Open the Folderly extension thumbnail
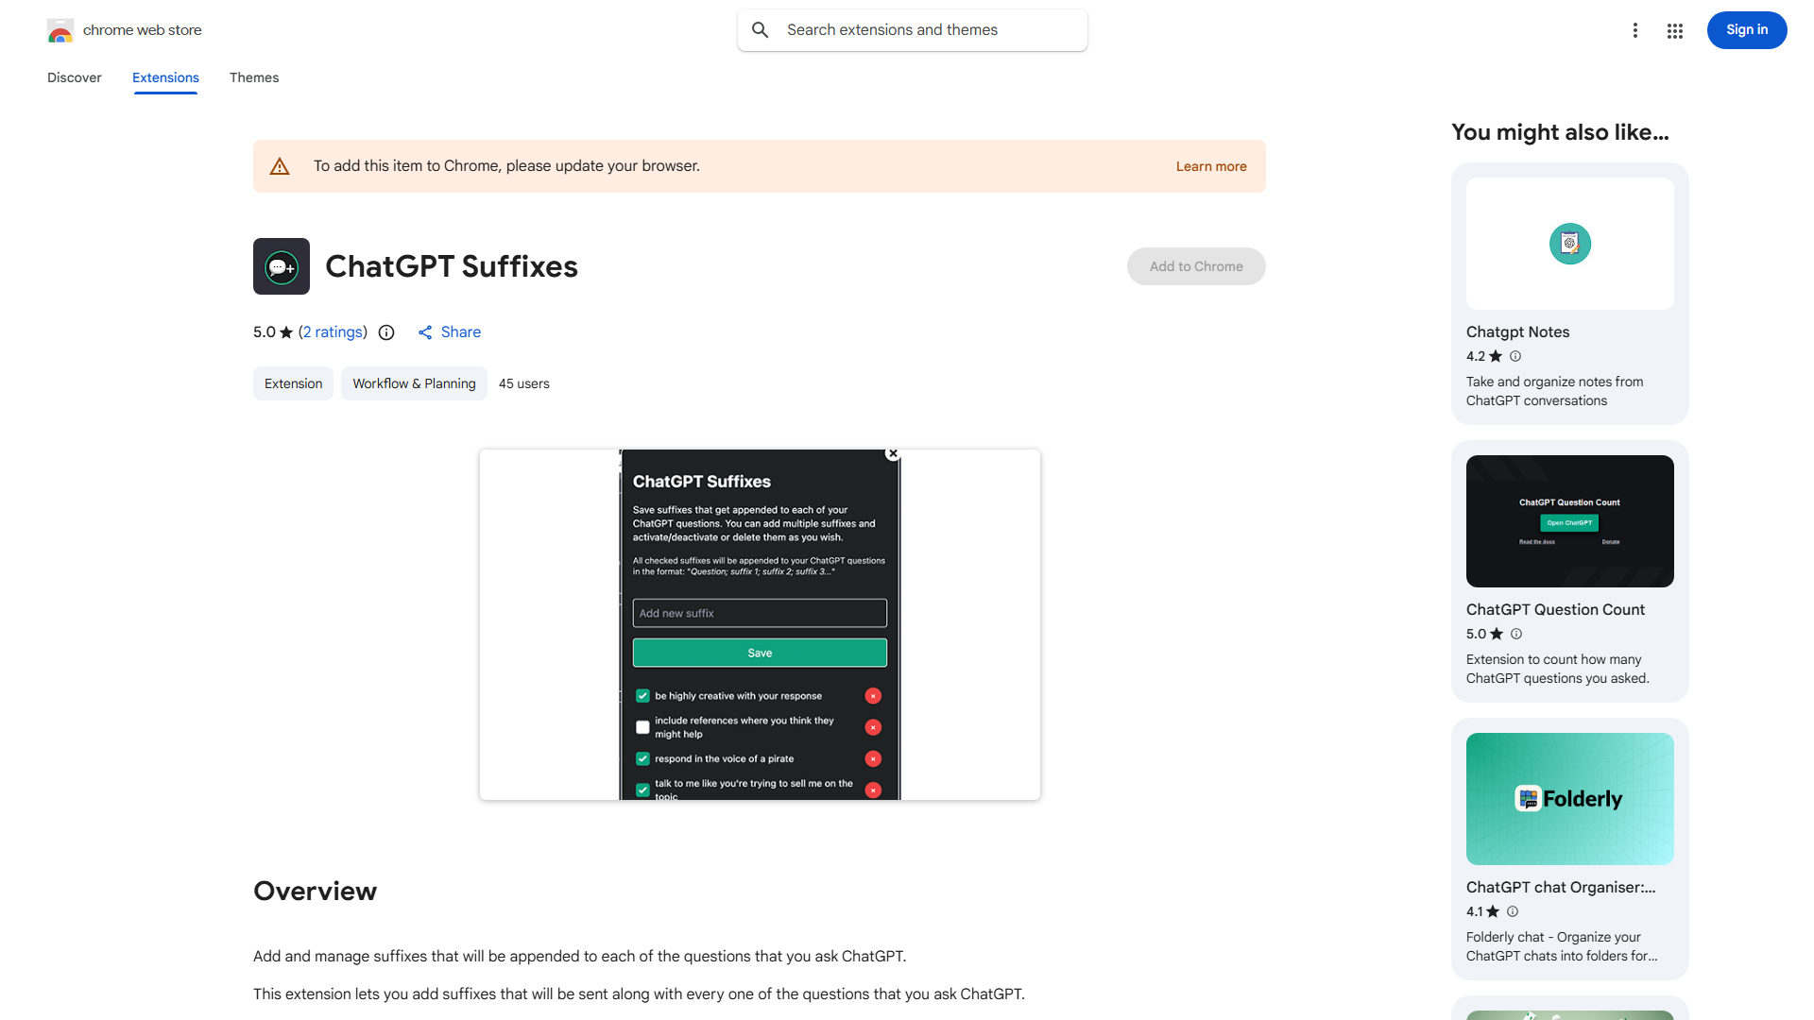The height and width of the screenshot is (1020, 1814). [1570, 799]
